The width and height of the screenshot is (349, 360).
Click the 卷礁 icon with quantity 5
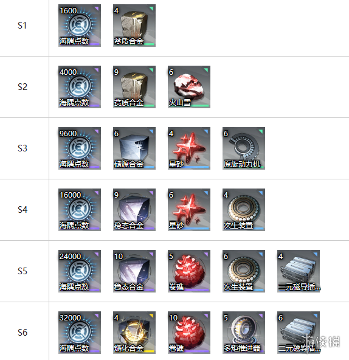189,271
